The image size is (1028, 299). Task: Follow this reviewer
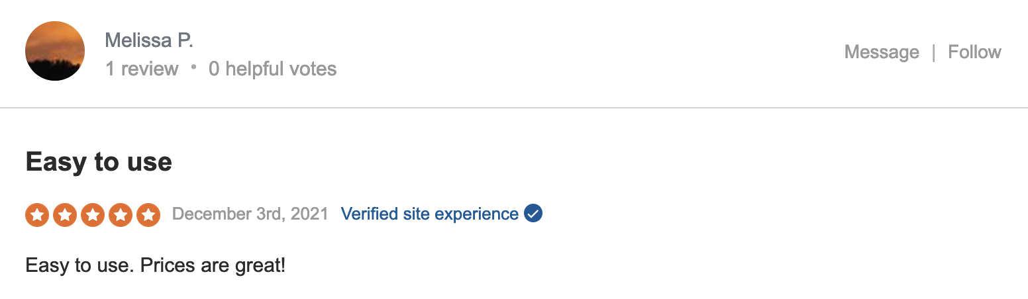point(974,52)
